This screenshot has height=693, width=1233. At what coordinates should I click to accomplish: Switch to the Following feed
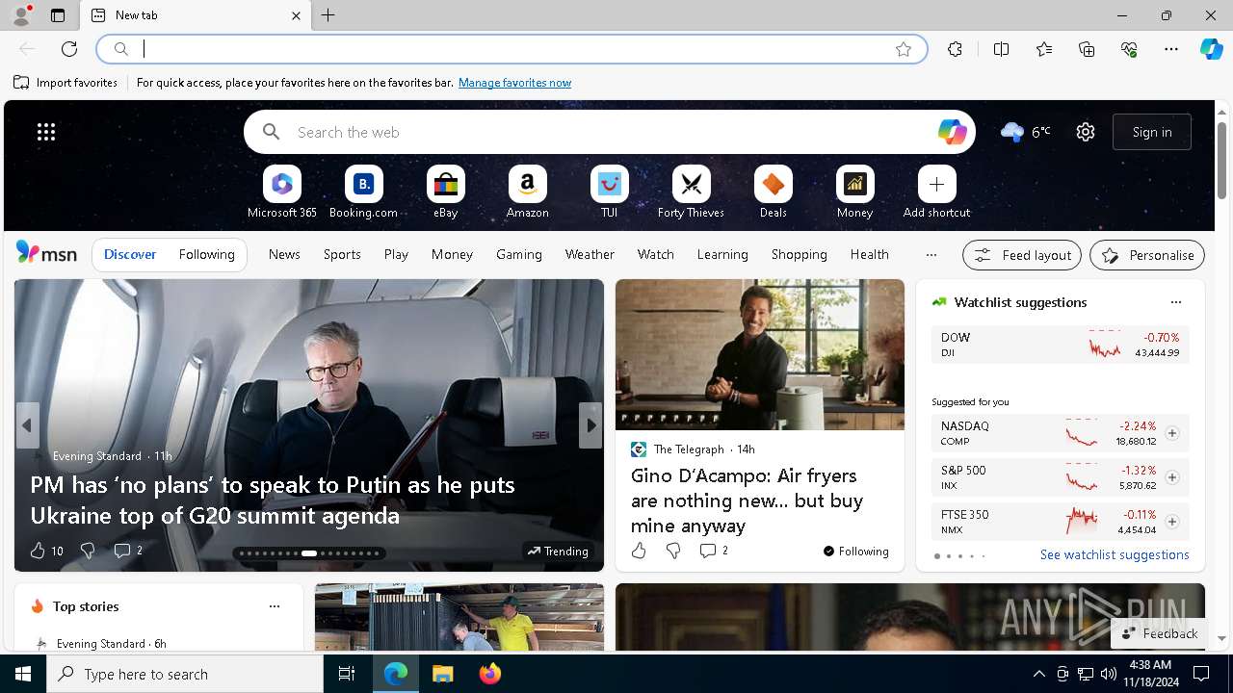[x=206, y=254]
